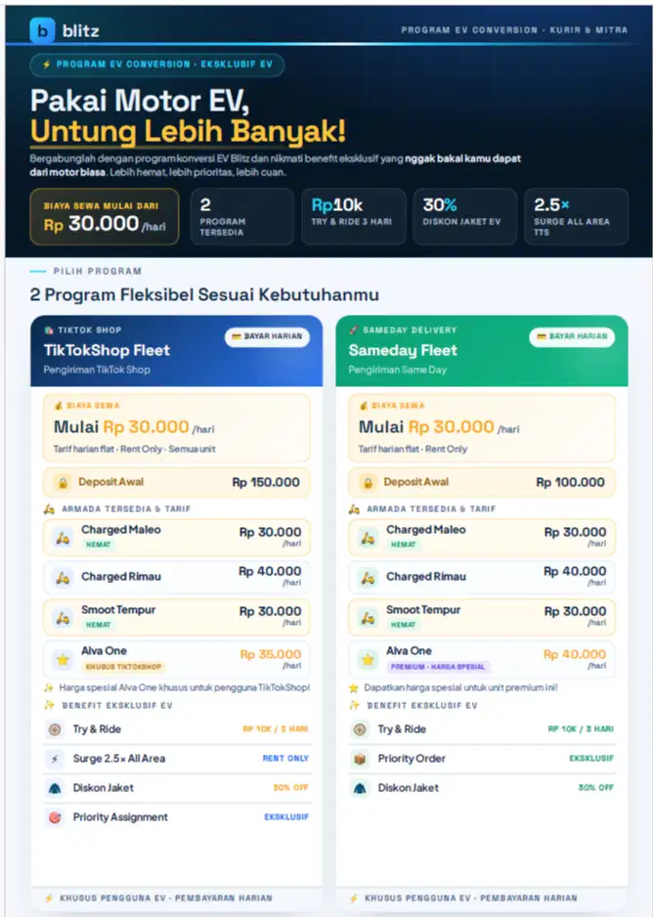Open the Sameday Fleet card header

(482, 351)
